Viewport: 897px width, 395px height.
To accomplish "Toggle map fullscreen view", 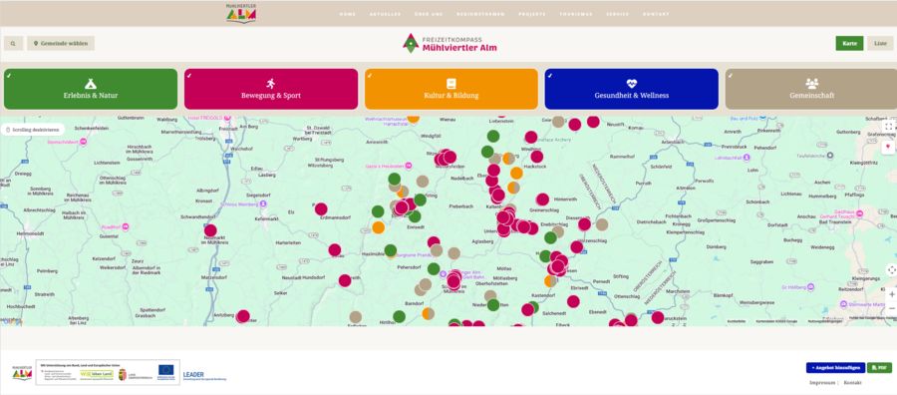I will pos(888,126).
